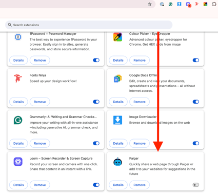Click the search magnifier icon
The image size is (218, 195).
click(10, 25)
